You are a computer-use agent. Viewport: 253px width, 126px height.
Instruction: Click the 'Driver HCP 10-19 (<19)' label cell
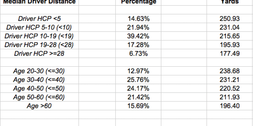(x=39, y=36)
